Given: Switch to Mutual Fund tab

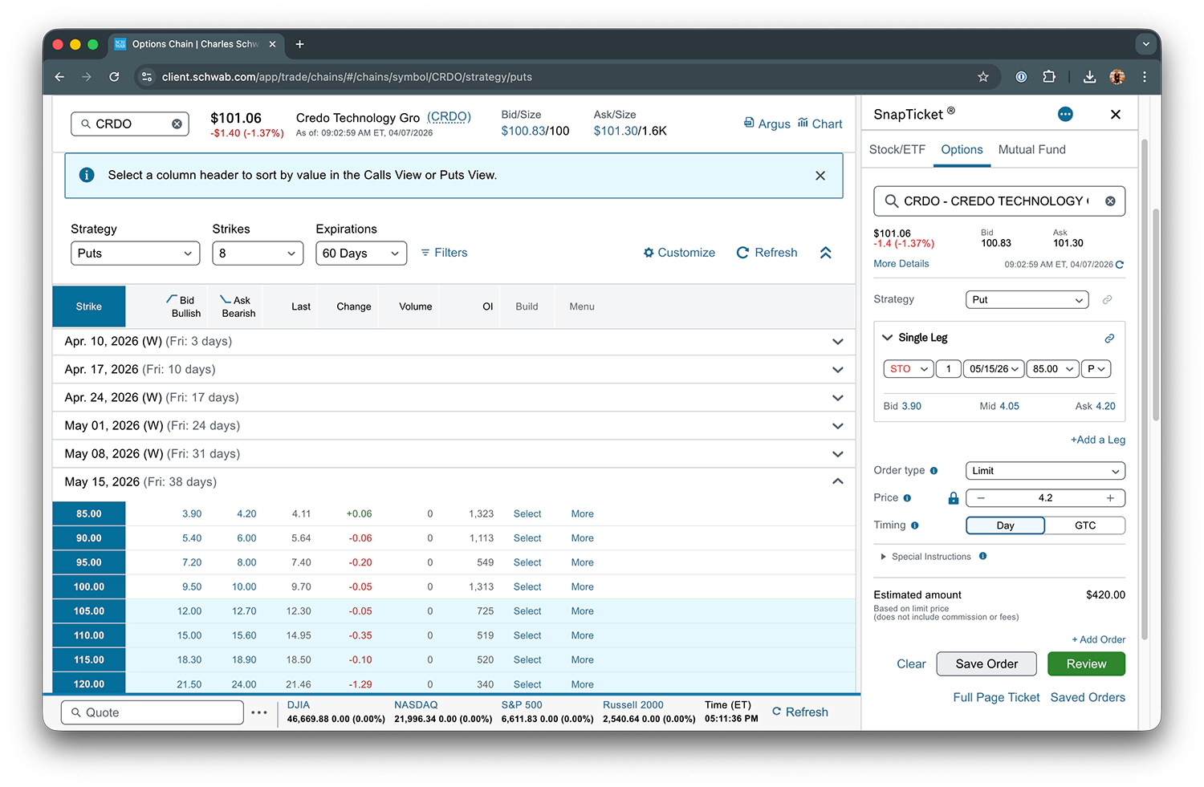Looking at the screenshot, I should coord(1031,150).
